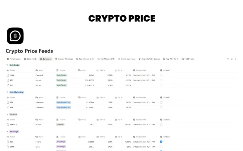
Task: Check the Is Stale checkbox for LINK
Action: (x=161, y=75)
